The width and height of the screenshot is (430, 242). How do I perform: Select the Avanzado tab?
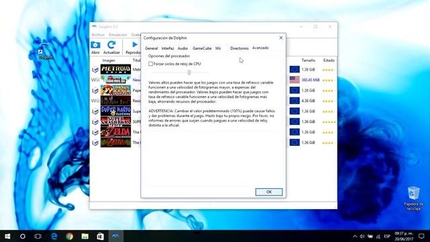(261, 48)
